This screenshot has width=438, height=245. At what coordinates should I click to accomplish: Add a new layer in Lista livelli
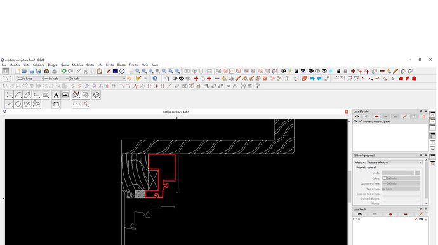point(390,215)
